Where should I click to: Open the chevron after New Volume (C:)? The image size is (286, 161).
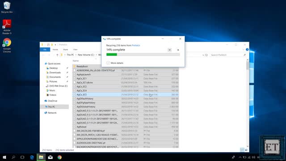pyautogui.click(x=97, y=55)
